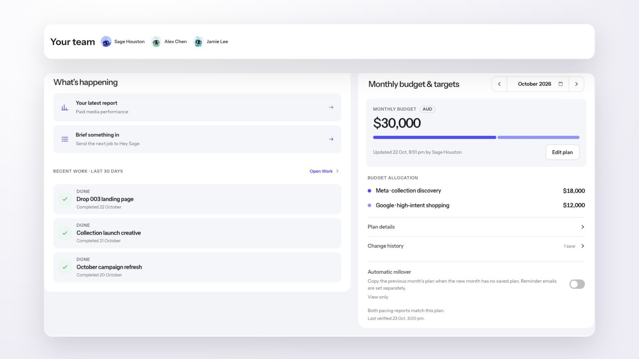Click the $30,000 monthly budget figure
Viewport: 639px width, 359px height.
coord(397,123)
